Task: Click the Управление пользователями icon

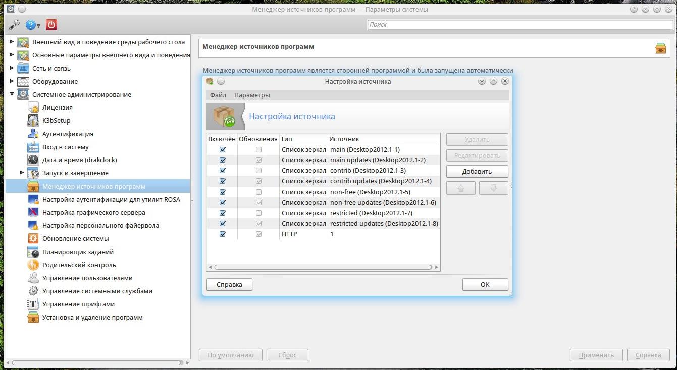Action: point(33,278)
